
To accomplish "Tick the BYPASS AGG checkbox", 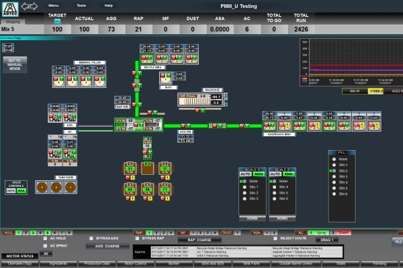I will 91,239.
